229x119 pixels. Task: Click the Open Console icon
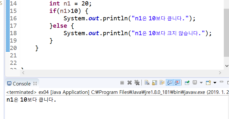(208, 83)
